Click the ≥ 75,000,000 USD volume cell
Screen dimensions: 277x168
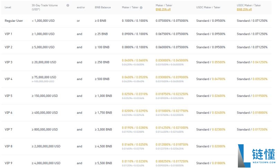(44, 77)
